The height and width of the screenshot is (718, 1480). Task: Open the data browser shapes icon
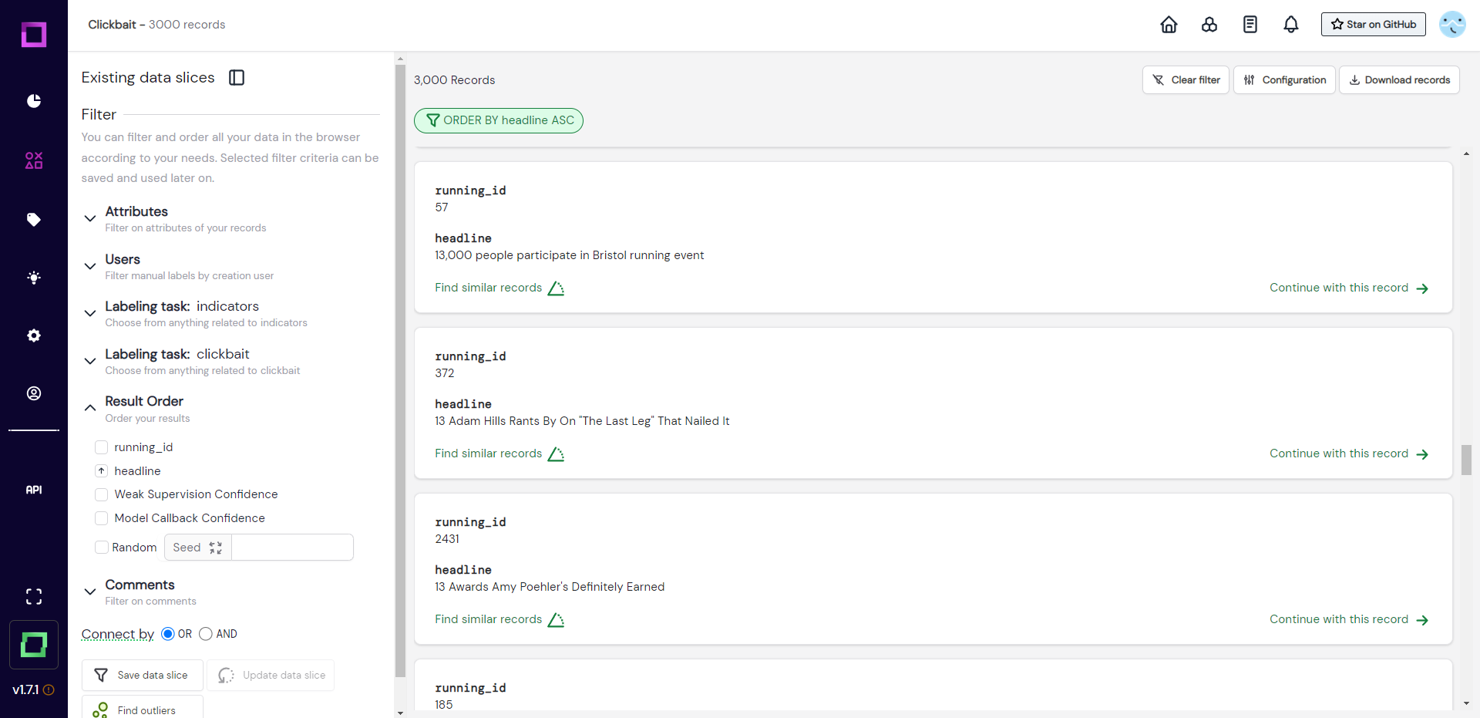(x=34, y=160)
